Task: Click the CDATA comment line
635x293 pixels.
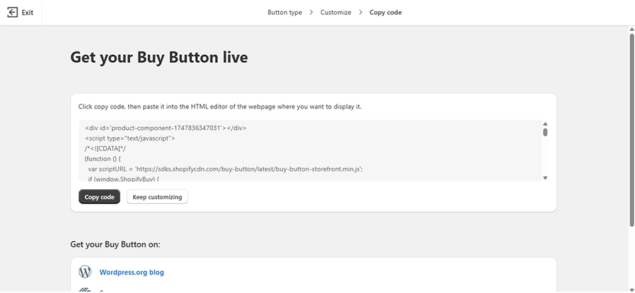Action: [106, 149]
